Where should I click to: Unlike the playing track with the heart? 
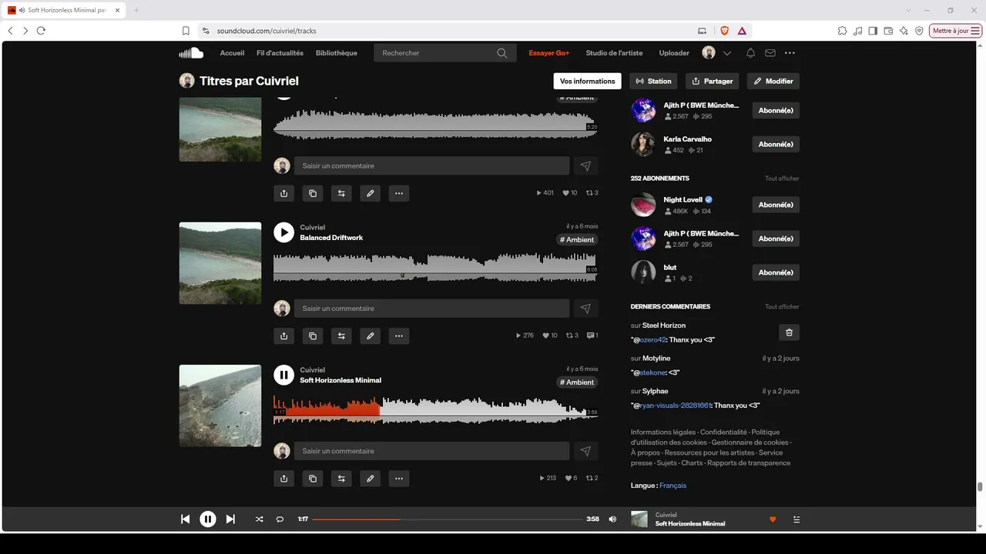pos(773,519)
